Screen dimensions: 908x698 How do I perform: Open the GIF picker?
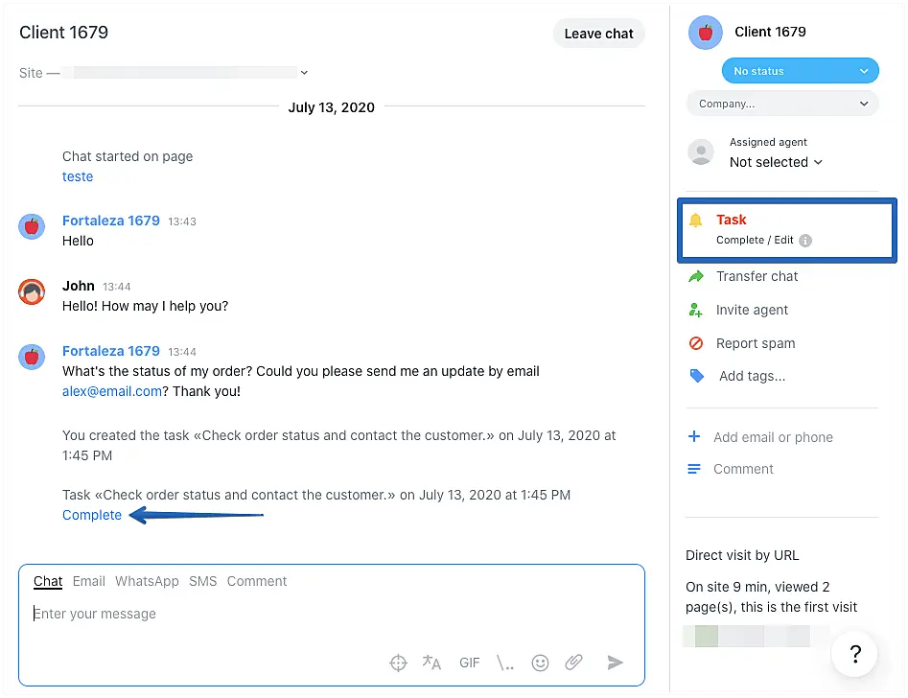coord(469,663)
